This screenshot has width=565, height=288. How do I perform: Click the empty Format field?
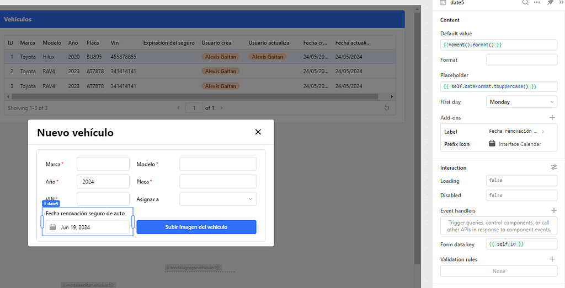(x=521, y=59)
